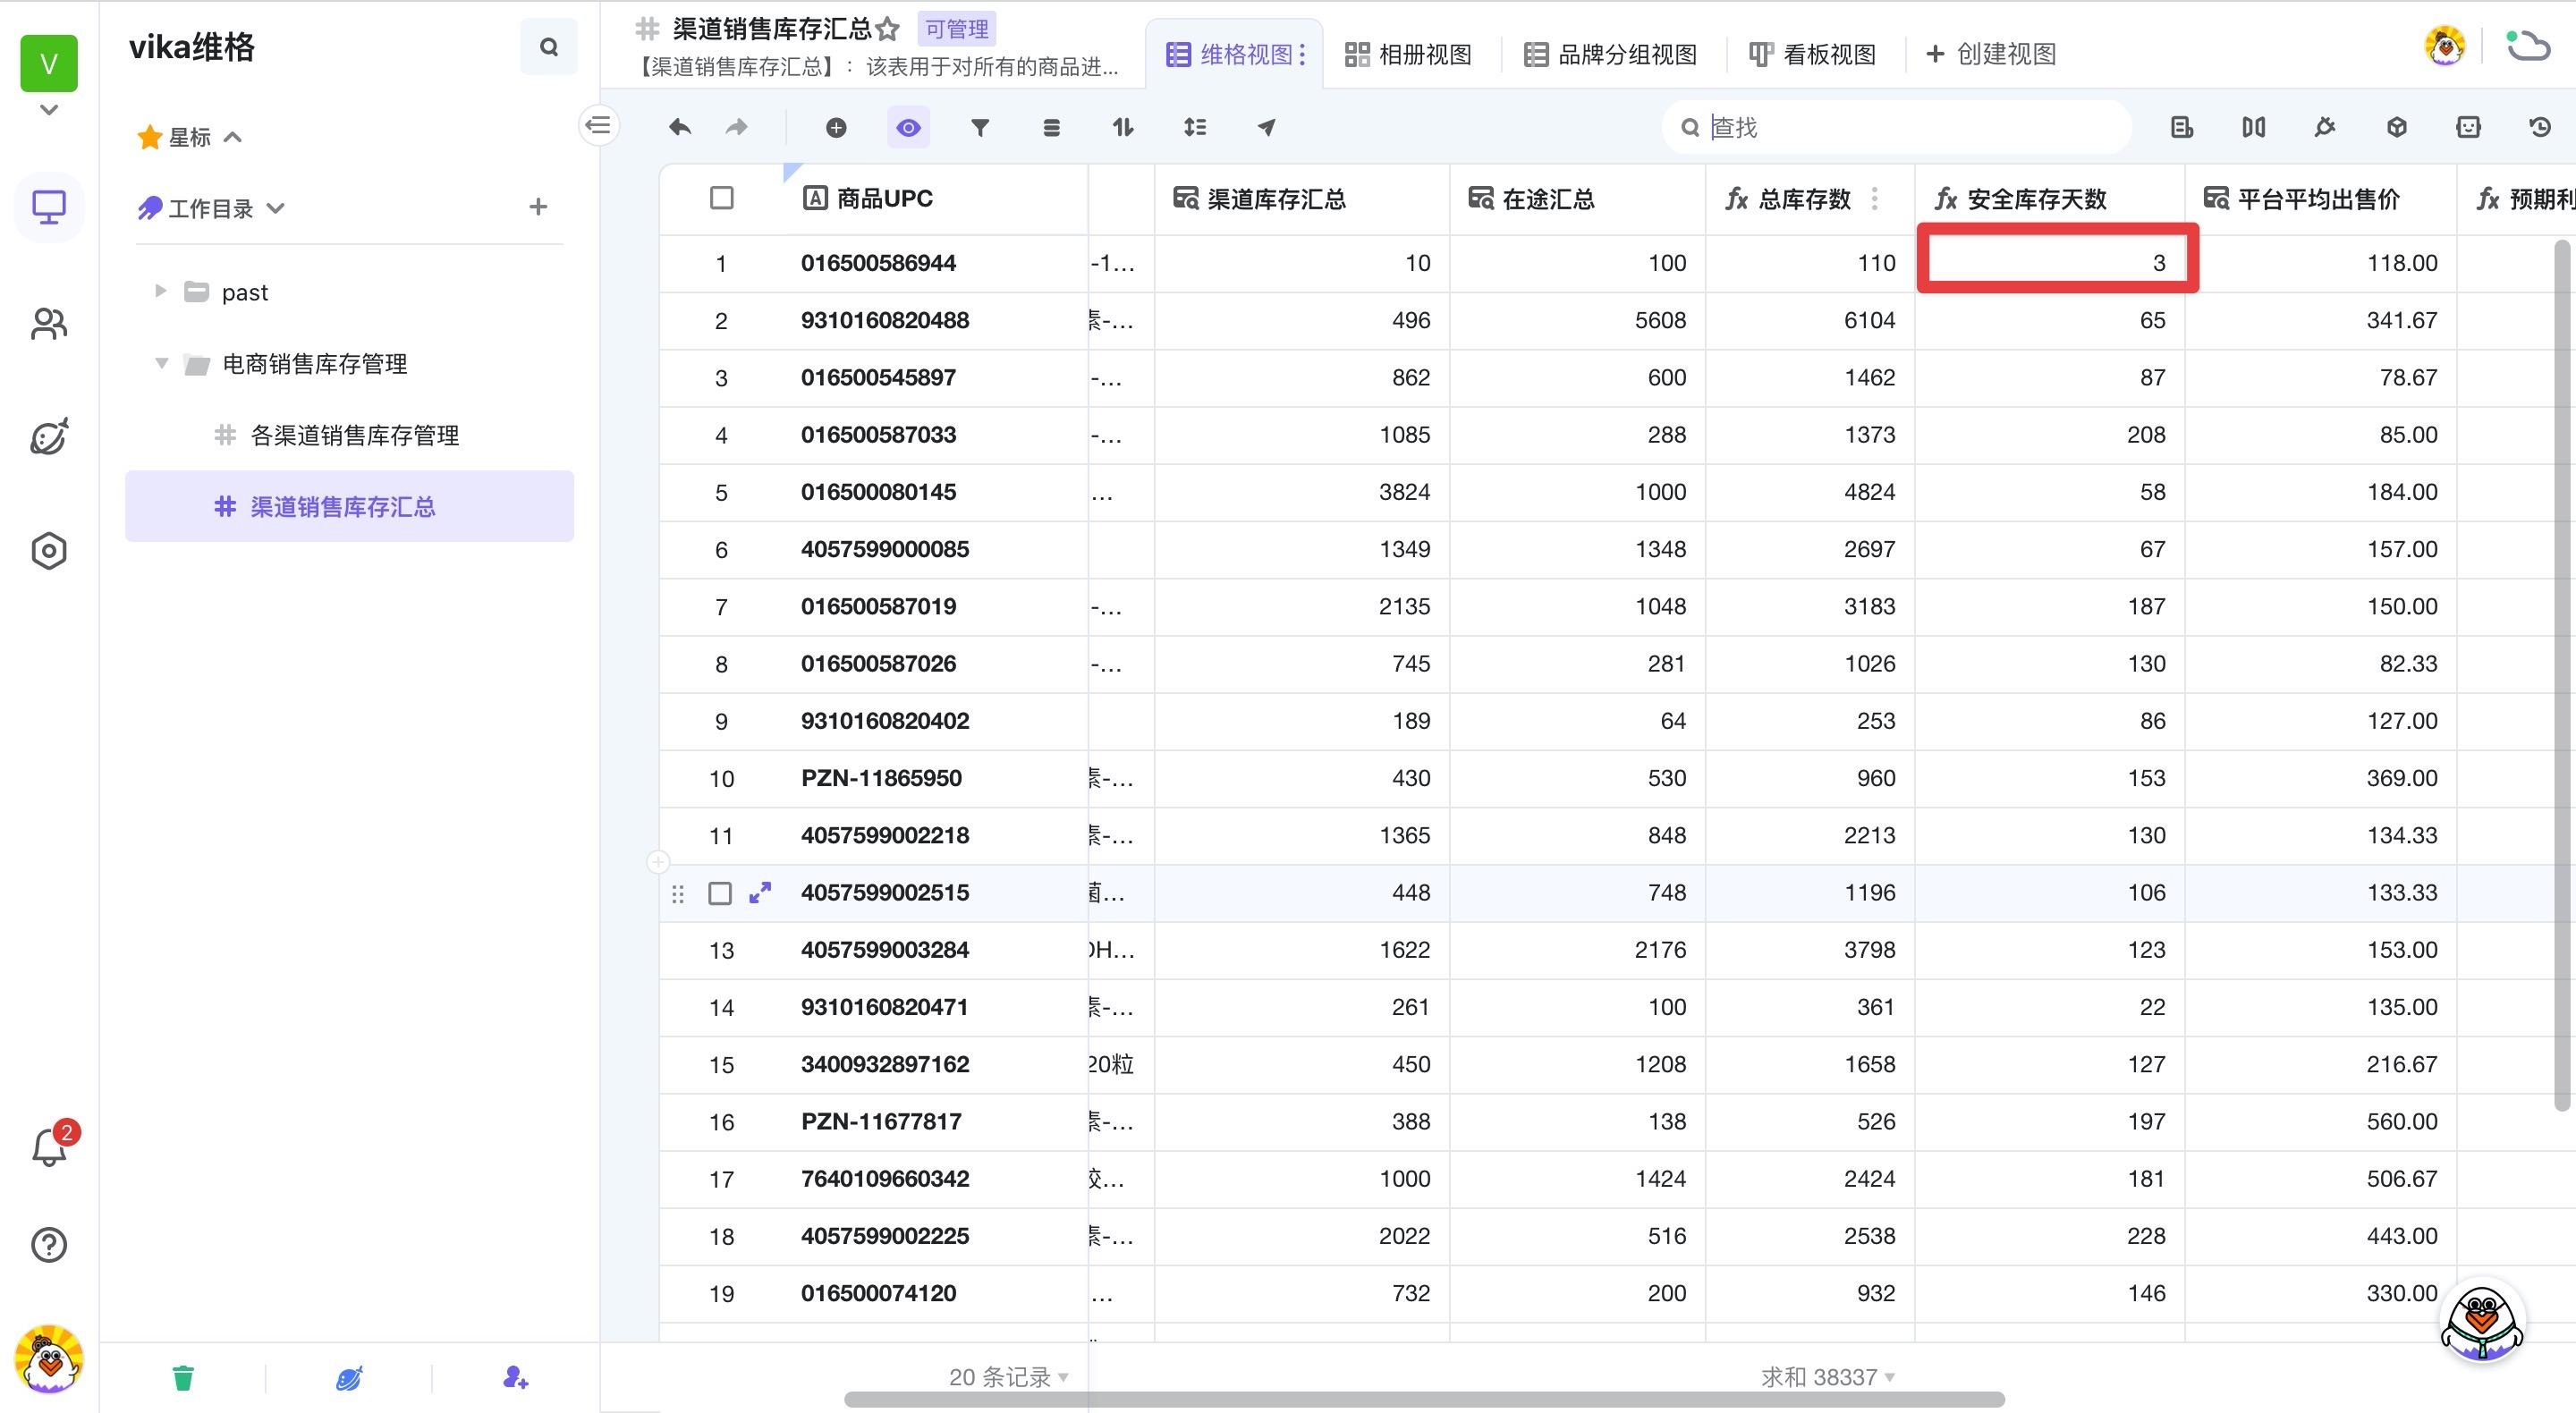The height and width of the screenshot is (1413, 2576).
Task: Add new item with 工作目录 plus button
Action: 538,207
